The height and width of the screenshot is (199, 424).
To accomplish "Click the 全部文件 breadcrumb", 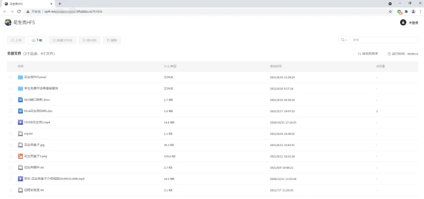I will click(x=14, y=54).
